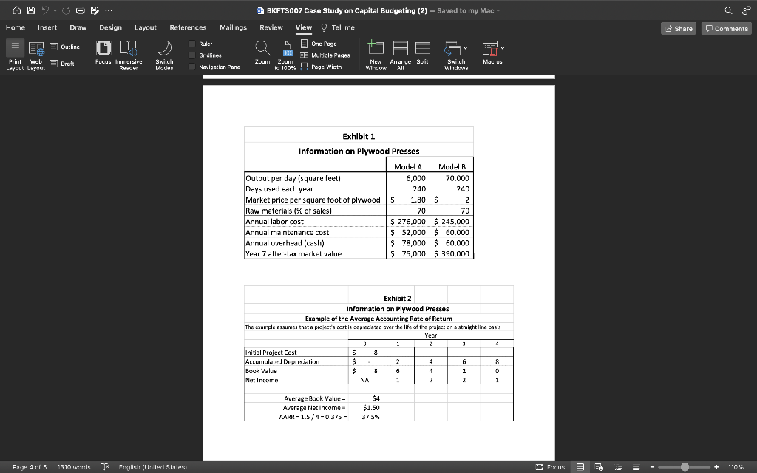Click Arrange All windows
Image resolution: width=757 pixels, height=473 pixels.
point(400,55)
